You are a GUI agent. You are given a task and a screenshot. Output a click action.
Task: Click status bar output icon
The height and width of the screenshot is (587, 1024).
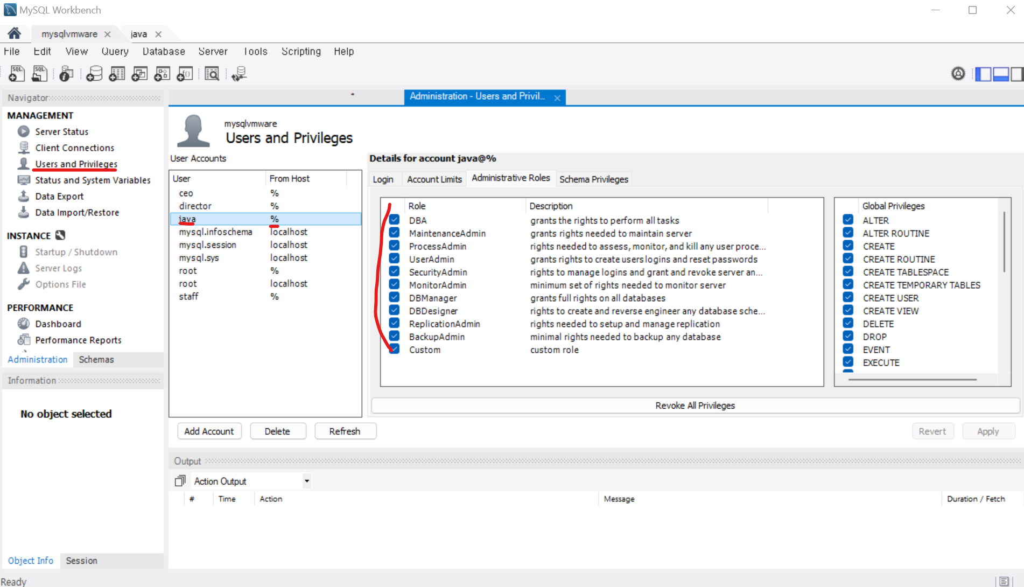point(1004,581)
